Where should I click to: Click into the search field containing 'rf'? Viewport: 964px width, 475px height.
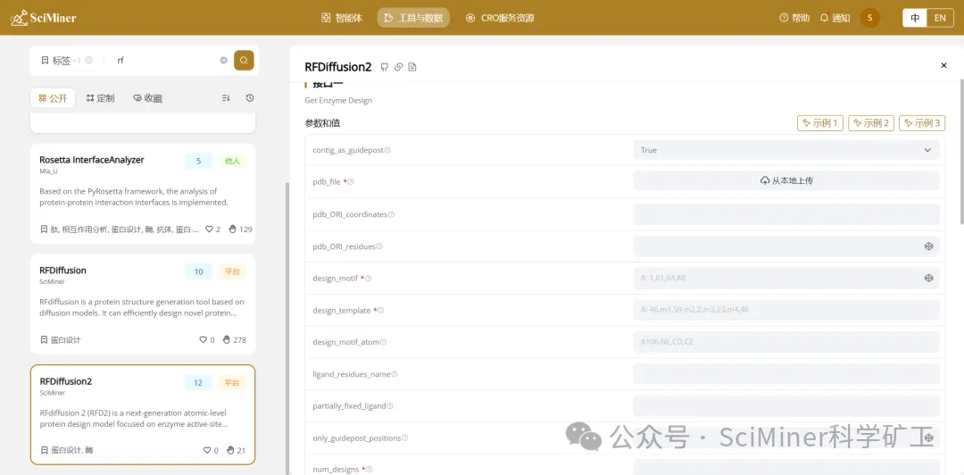pyautogui.click(x=166, y=61)
